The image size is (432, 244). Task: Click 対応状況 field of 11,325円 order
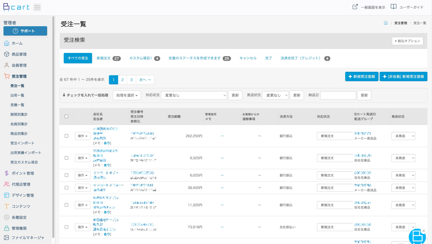click(x=335, y=205)
